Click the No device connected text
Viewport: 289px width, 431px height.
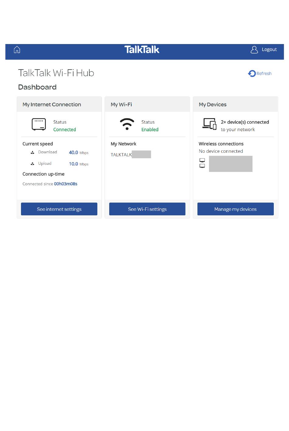[x=221, y=151]
